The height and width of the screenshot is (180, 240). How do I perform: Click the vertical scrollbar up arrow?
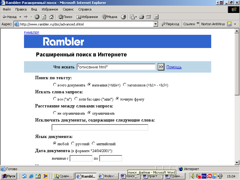click(237, 31)
